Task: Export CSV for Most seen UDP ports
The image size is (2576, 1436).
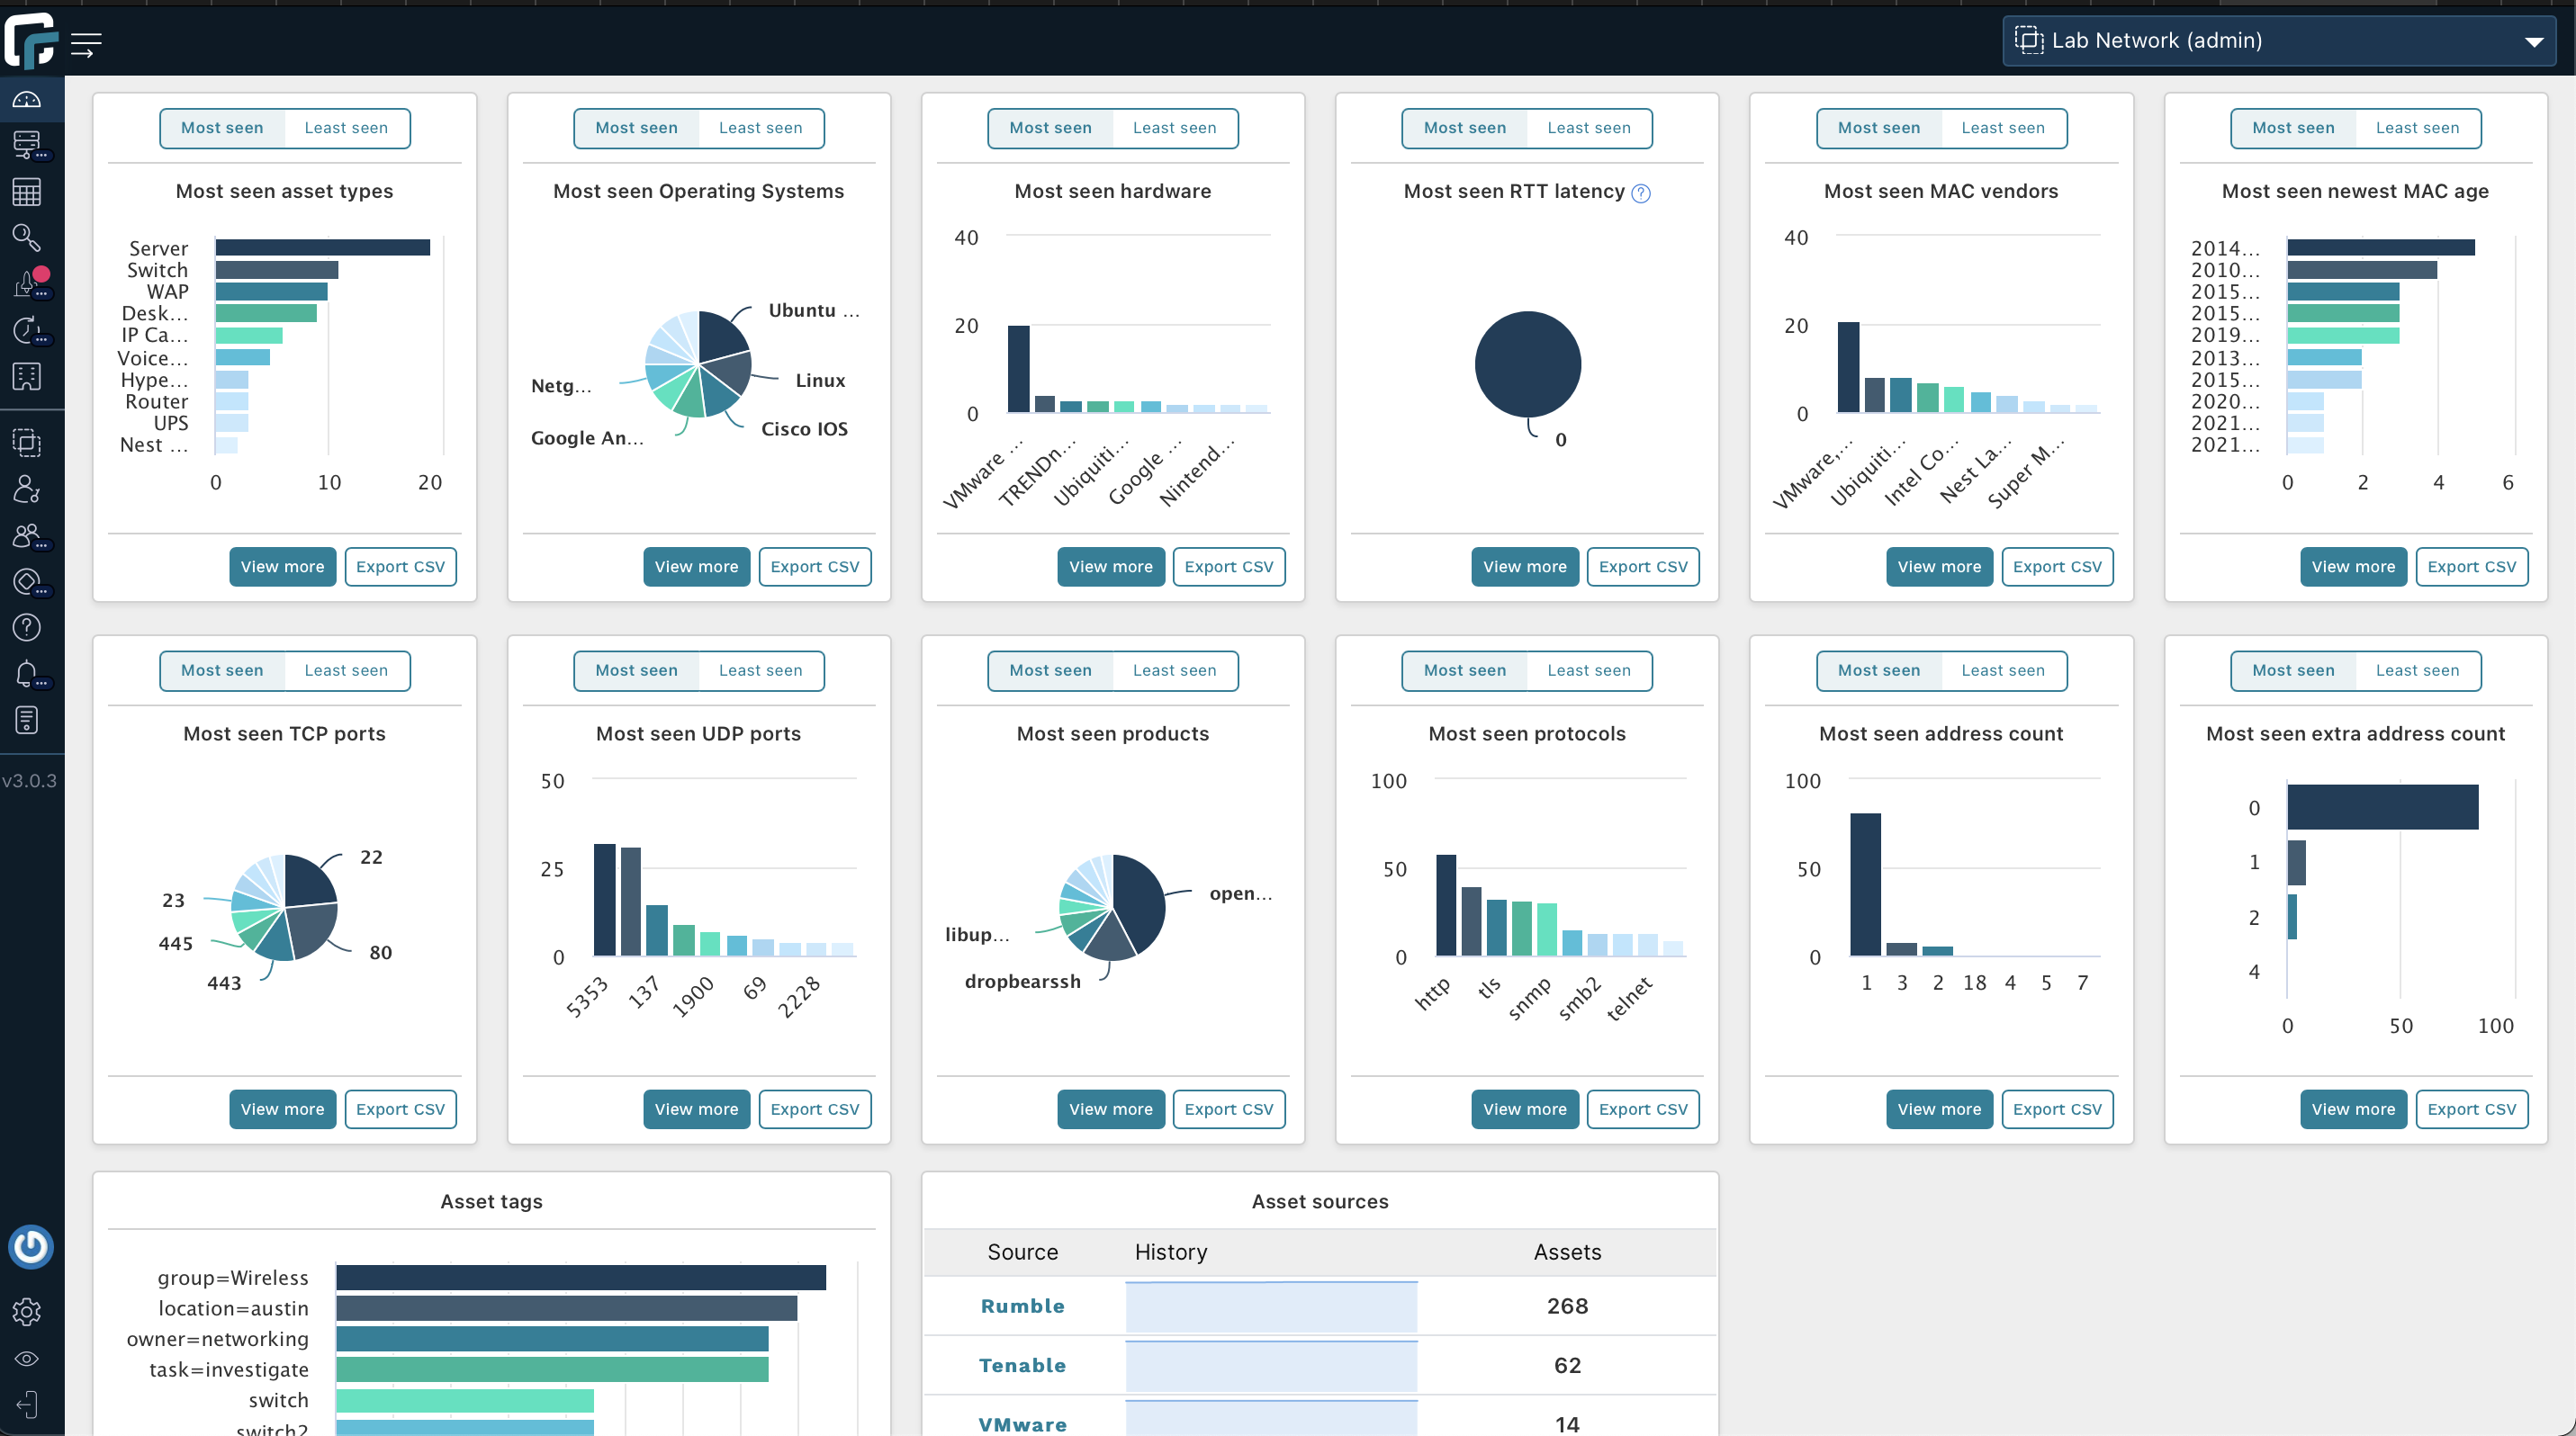Action: pos(814,1109)
